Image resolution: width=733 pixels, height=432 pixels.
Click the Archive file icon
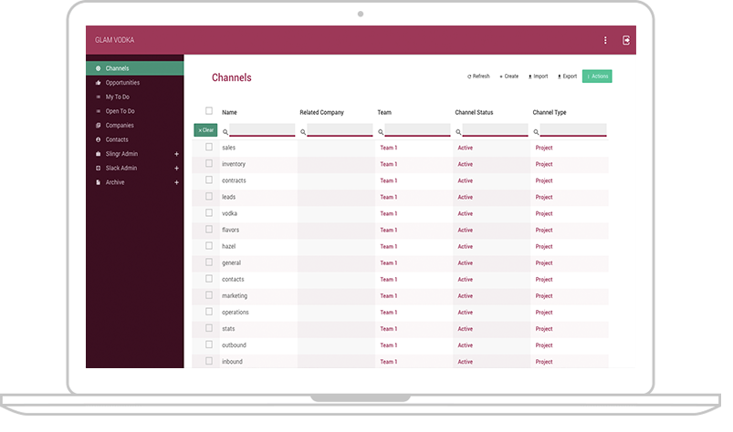99,182
